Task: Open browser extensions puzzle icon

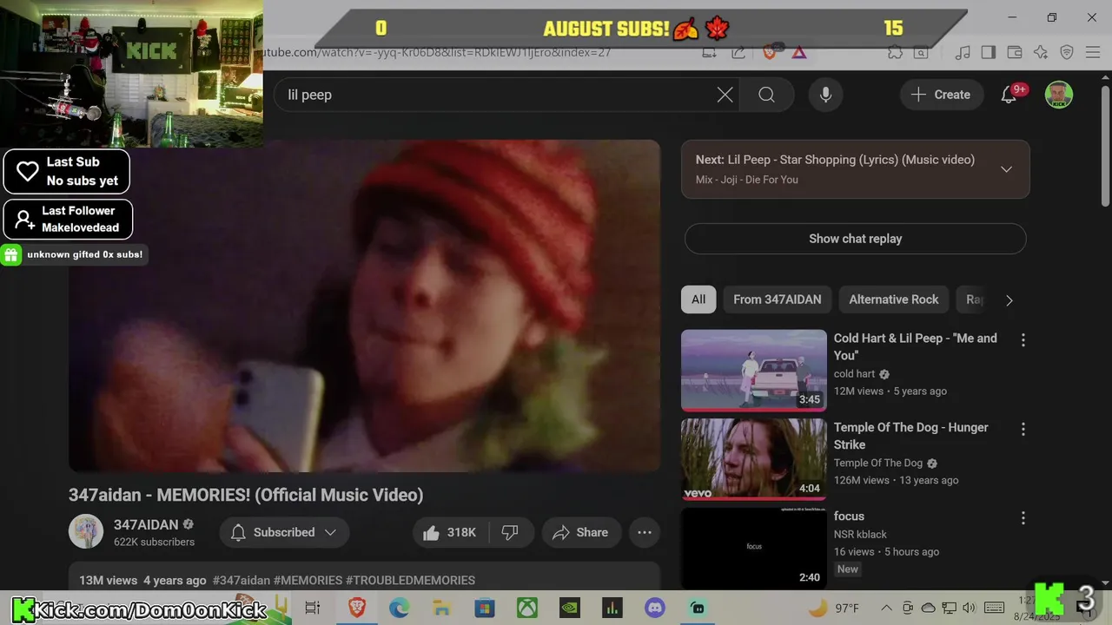Action: coord(895,52)
